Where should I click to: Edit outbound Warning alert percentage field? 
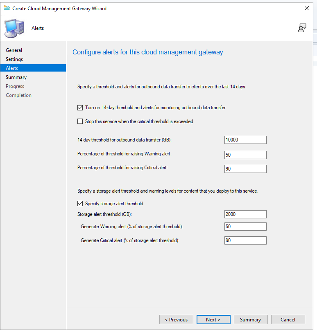245,155
